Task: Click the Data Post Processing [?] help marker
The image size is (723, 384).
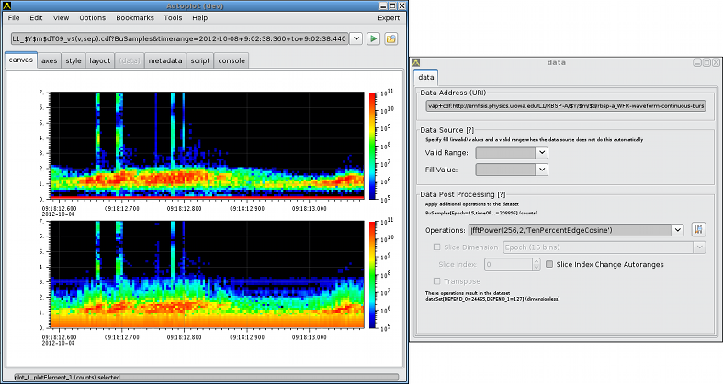Action: coord(501,195)
